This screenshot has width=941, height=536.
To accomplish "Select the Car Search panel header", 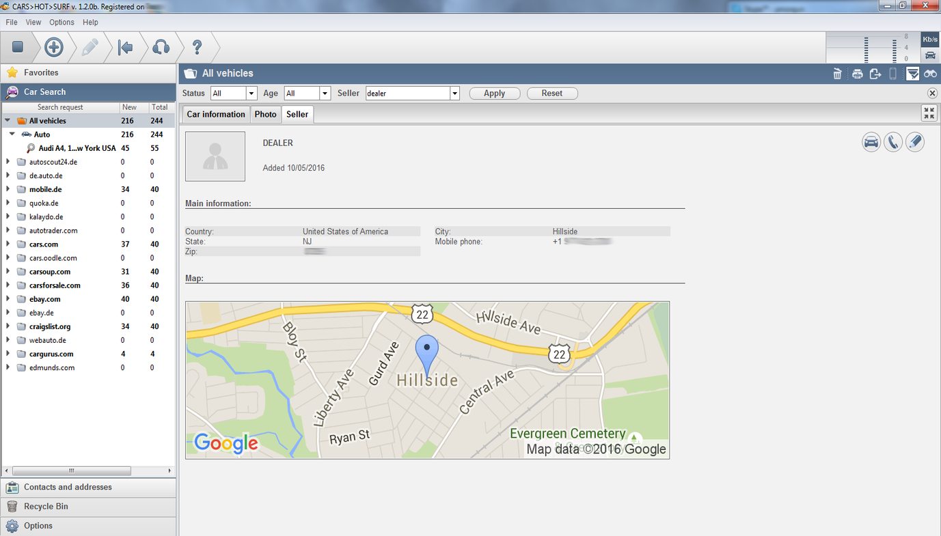I will [x=88, y=91].
